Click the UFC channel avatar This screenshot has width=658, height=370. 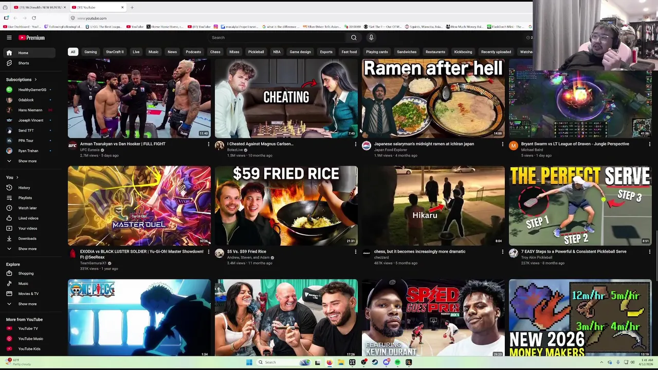(72, 146)
